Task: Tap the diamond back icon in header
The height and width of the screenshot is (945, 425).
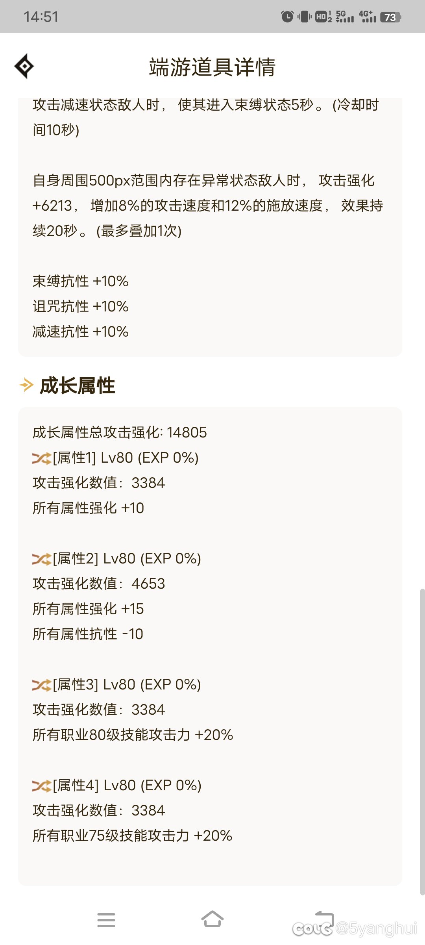Action: click(x=24, y=66)
